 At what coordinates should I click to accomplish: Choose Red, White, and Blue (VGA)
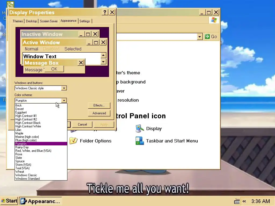coord(41,151)
